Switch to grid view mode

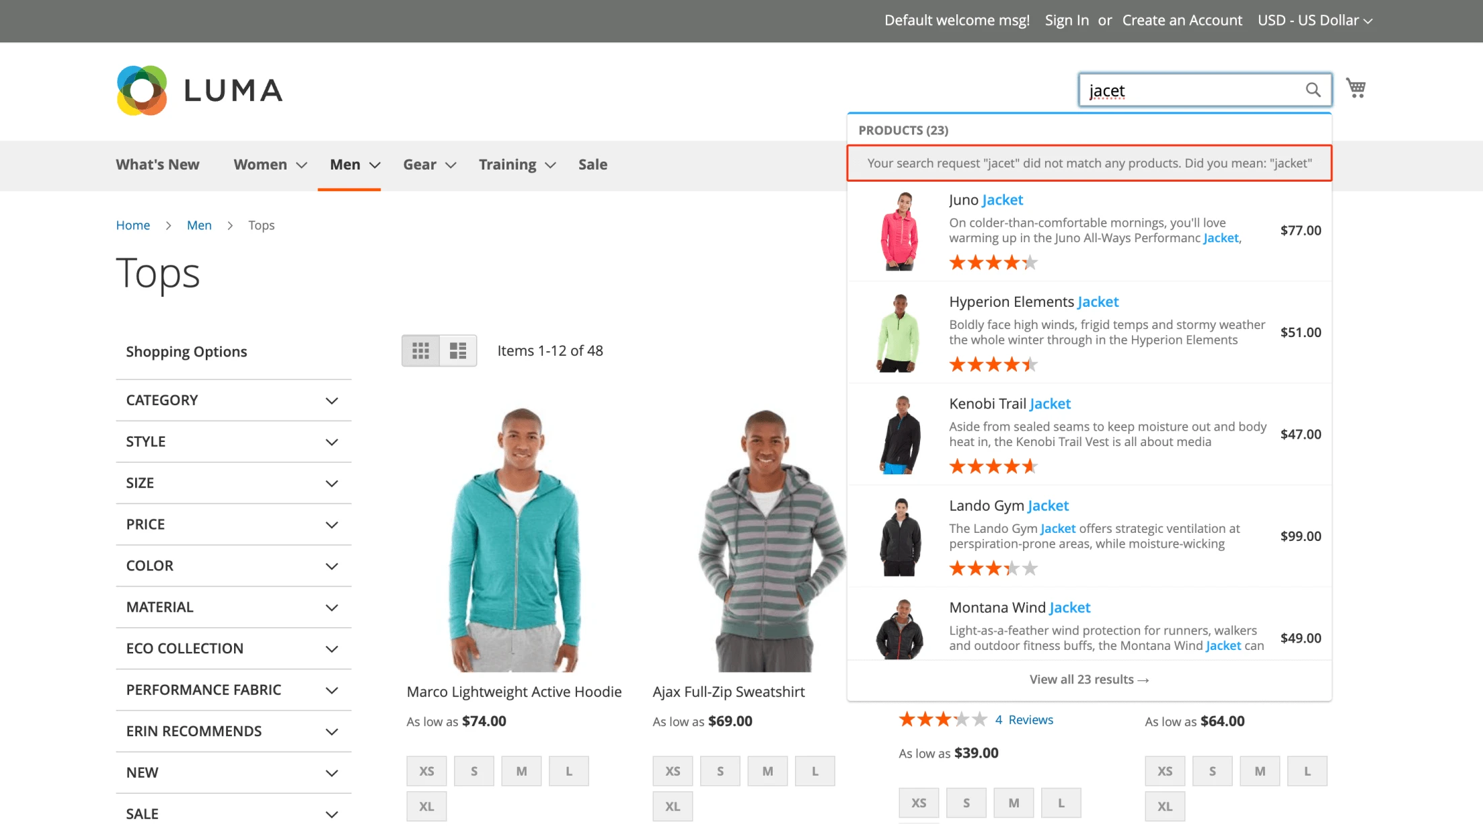click(x=420, y=351)
